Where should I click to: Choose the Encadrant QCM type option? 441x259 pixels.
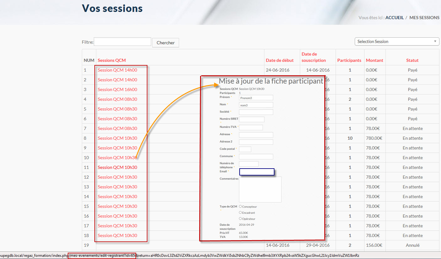240,213
